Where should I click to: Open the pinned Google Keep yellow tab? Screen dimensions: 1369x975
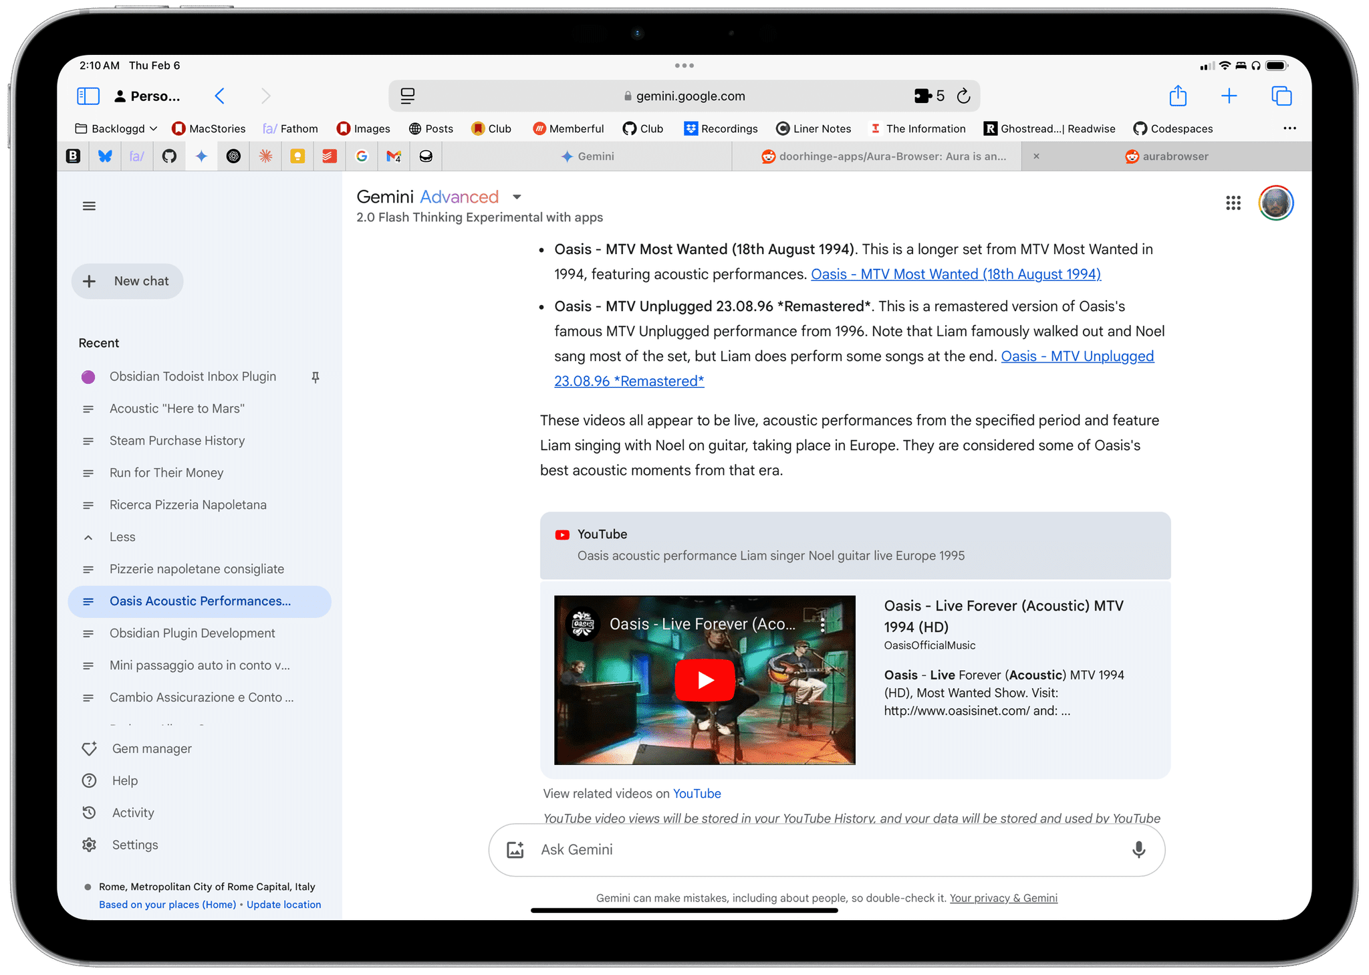[x=297, y=156]
